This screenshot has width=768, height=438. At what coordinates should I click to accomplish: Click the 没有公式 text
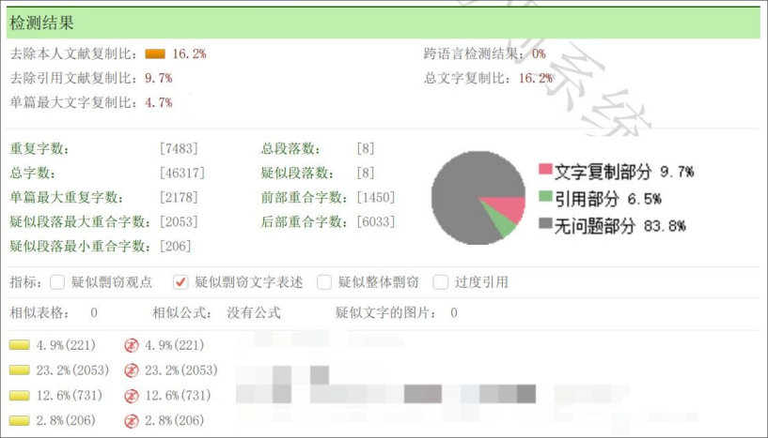point(254,313)
